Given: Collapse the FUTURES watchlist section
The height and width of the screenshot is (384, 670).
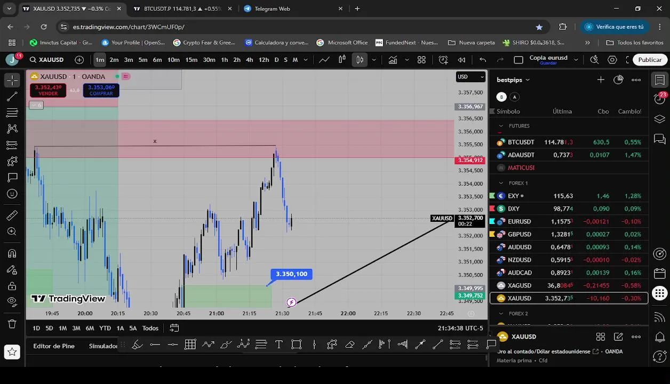Looking at the screenshot, I should coord(500,126).
